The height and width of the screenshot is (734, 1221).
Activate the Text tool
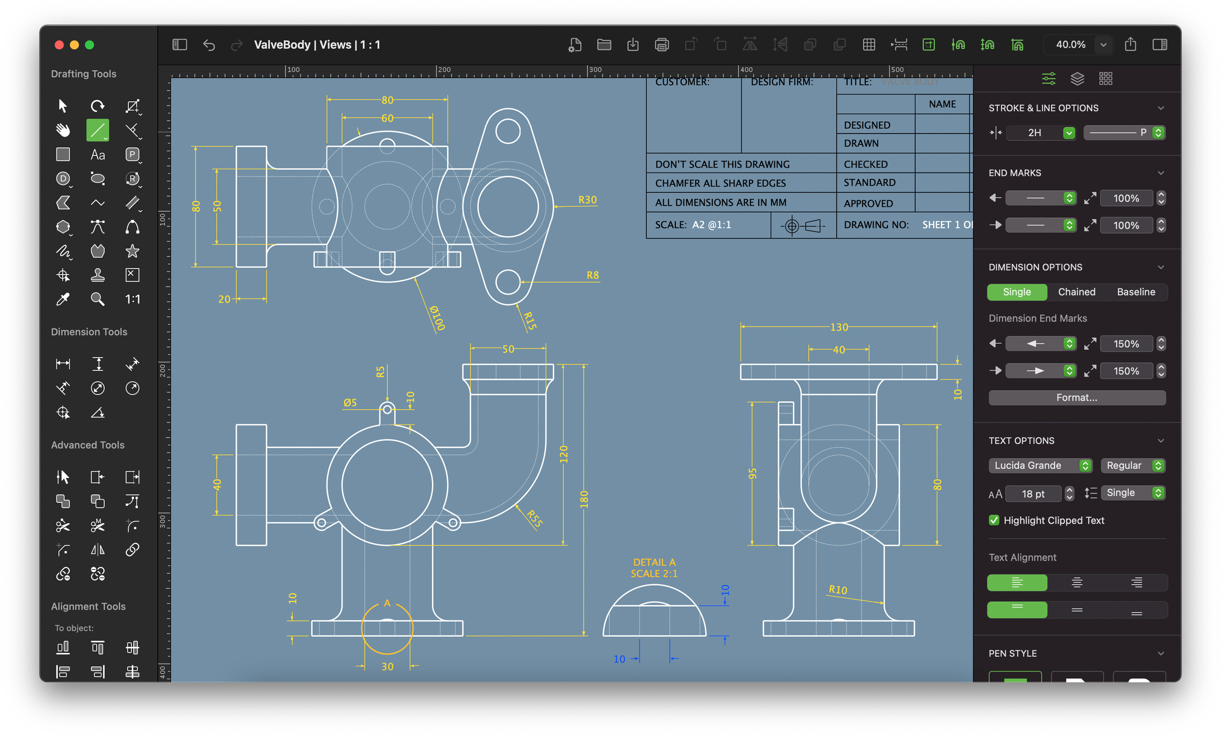(97, 154)
